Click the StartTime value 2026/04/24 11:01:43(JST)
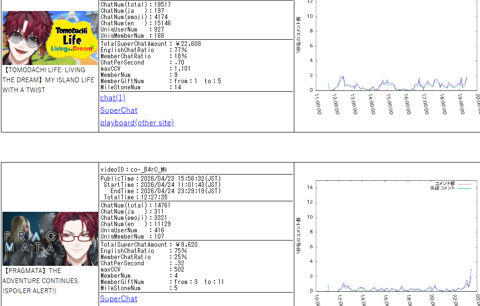 180,185
